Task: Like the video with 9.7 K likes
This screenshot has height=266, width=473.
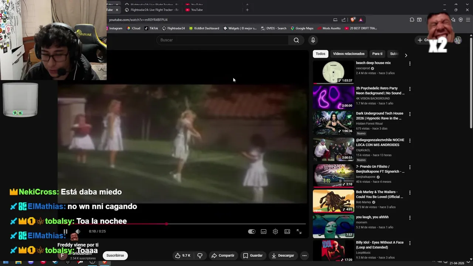Action: (183, 255)
